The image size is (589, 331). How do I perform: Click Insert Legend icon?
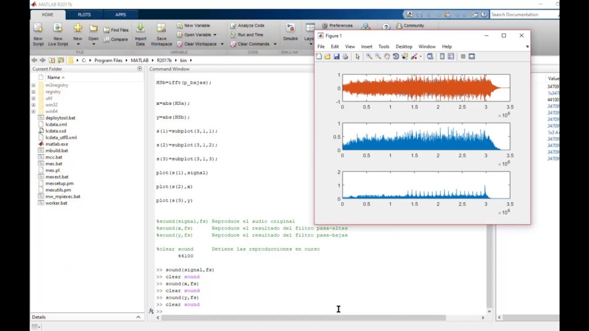451,57
